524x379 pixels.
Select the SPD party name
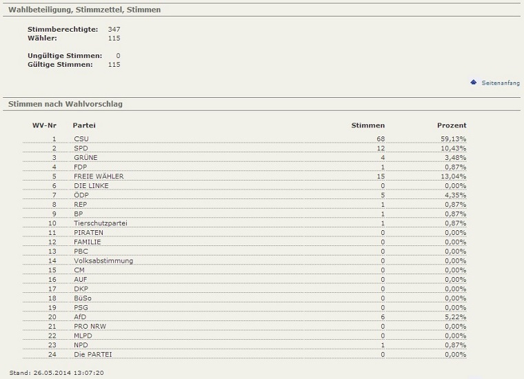click(81, 148)
